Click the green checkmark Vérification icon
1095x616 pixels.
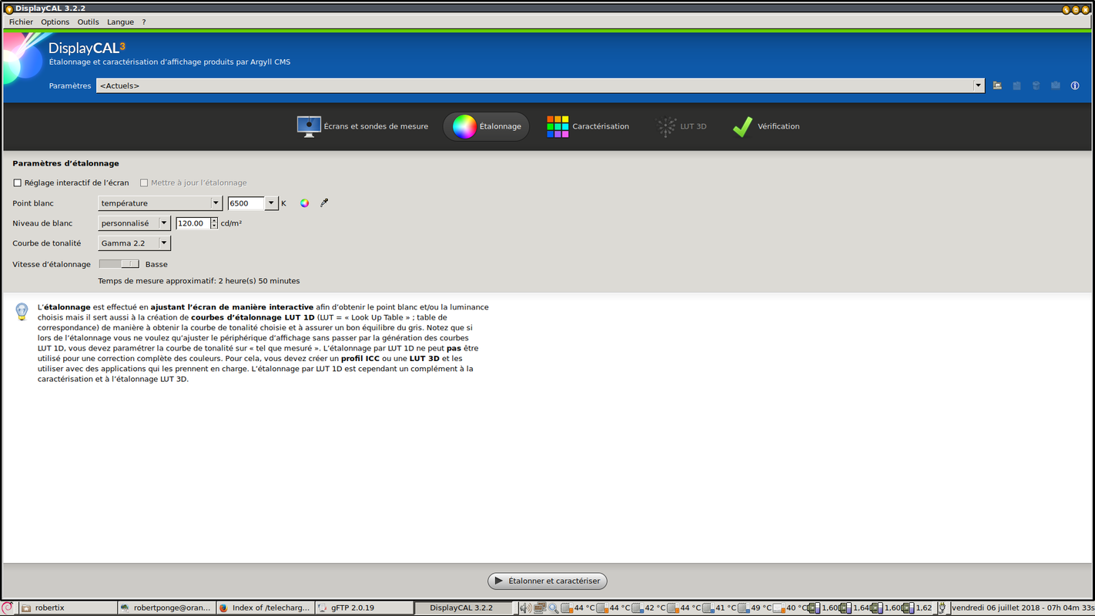click(x=742, y=126)
